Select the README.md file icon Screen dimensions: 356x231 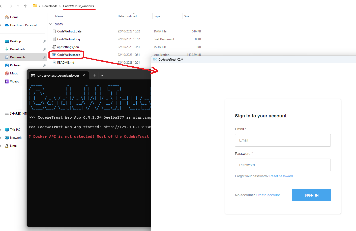pos(54,63)
